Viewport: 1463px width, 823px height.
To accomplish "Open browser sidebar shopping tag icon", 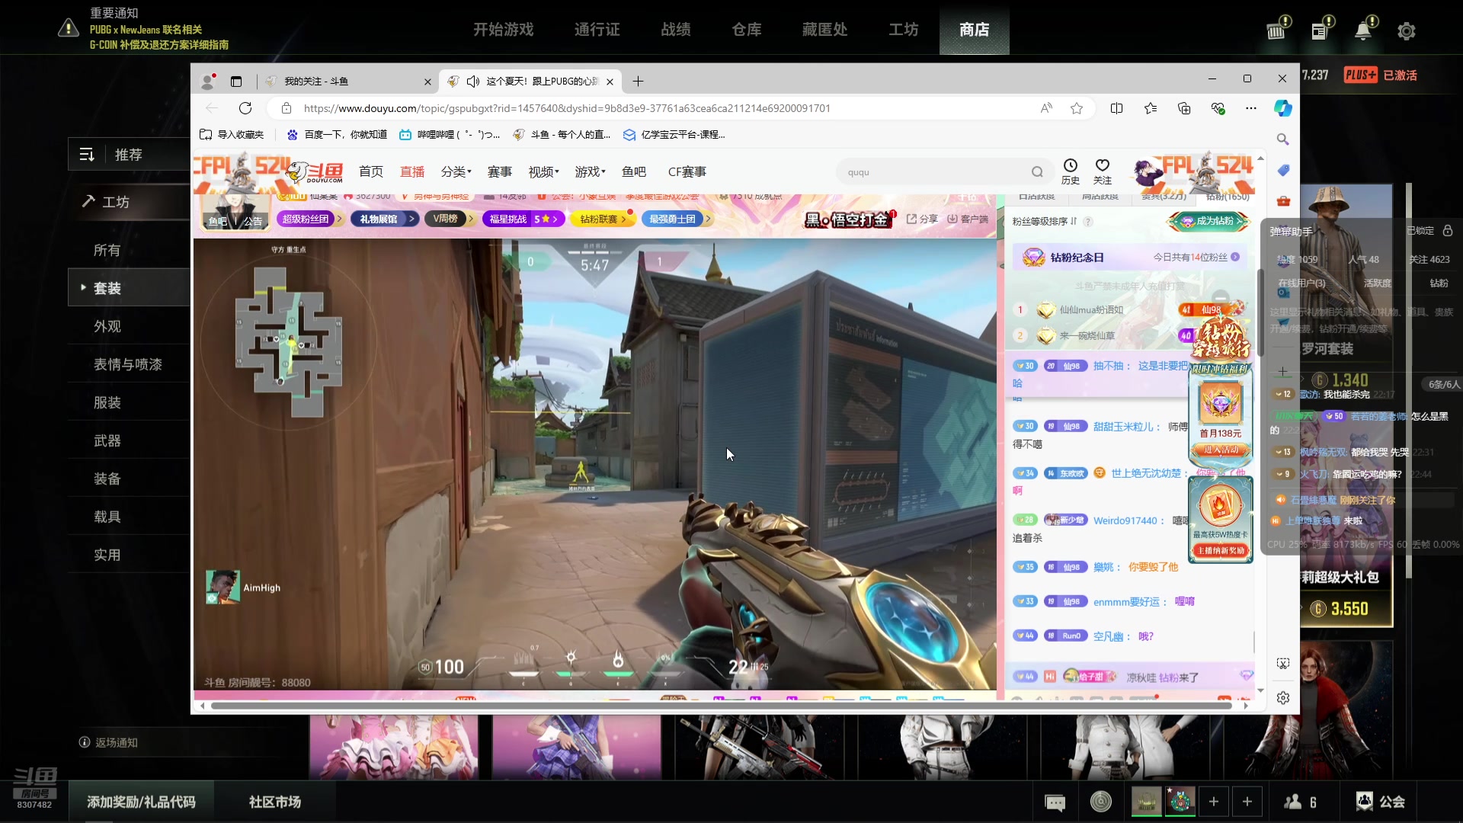I will pos(1283,170).
